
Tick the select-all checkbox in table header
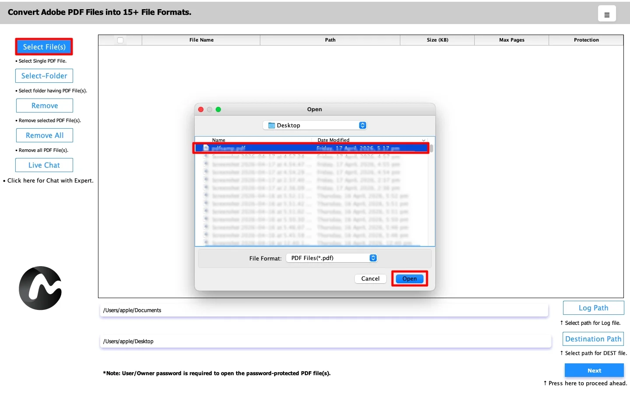(x=120, y=40)
